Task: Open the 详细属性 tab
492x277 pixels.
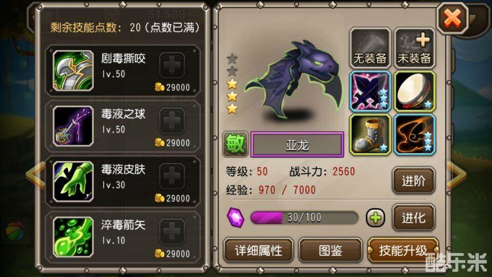Action: click(x=258, y=250)
